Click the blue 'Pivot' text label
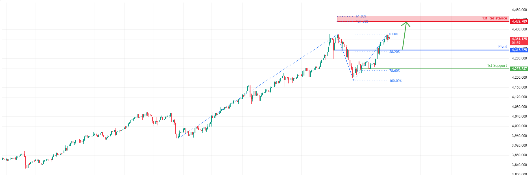The image size is (530, 177). point(502,47)
